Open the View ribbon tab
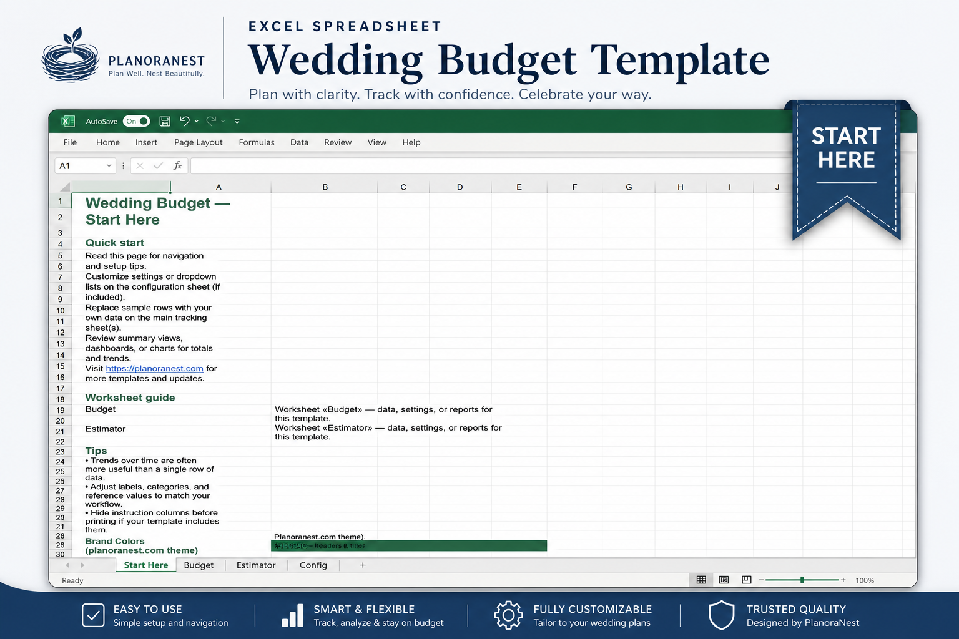959x639 pixels. point(377,142)
